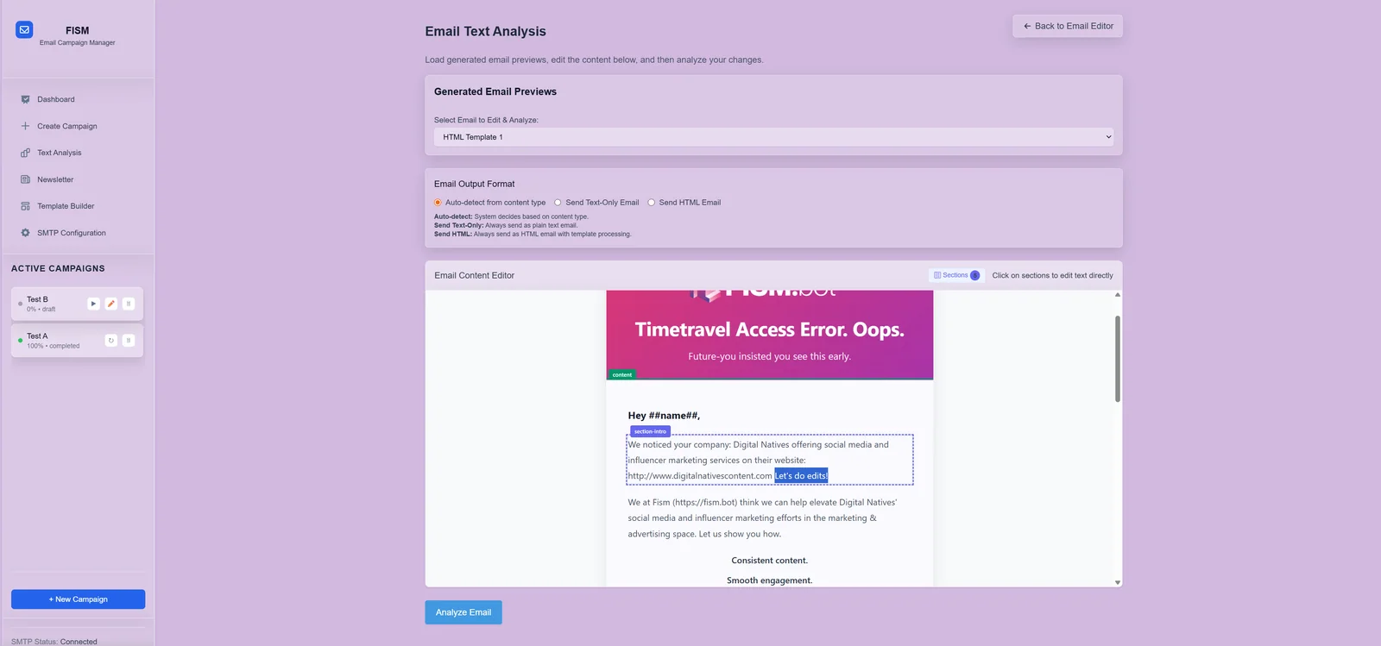Click the SMTP Configuration gear icon

[x=25, y=233]
